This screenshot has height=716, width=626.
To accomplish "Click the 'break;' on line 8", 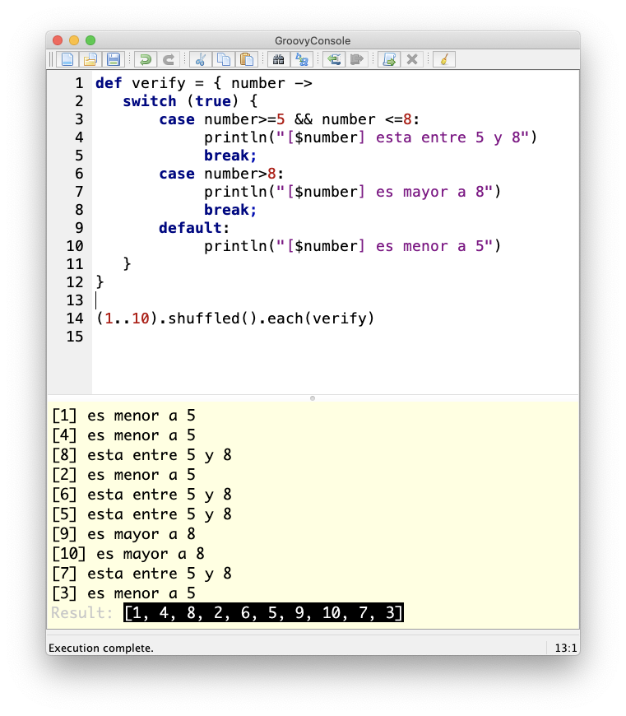I will coord(230,210).
